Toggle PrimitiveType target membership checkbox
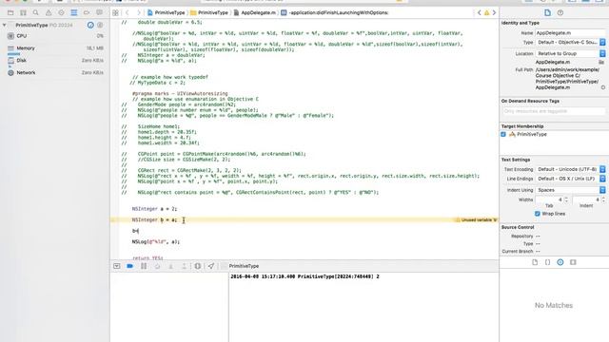The height and width of the screenshot is (342, 609). pos(503,134)
